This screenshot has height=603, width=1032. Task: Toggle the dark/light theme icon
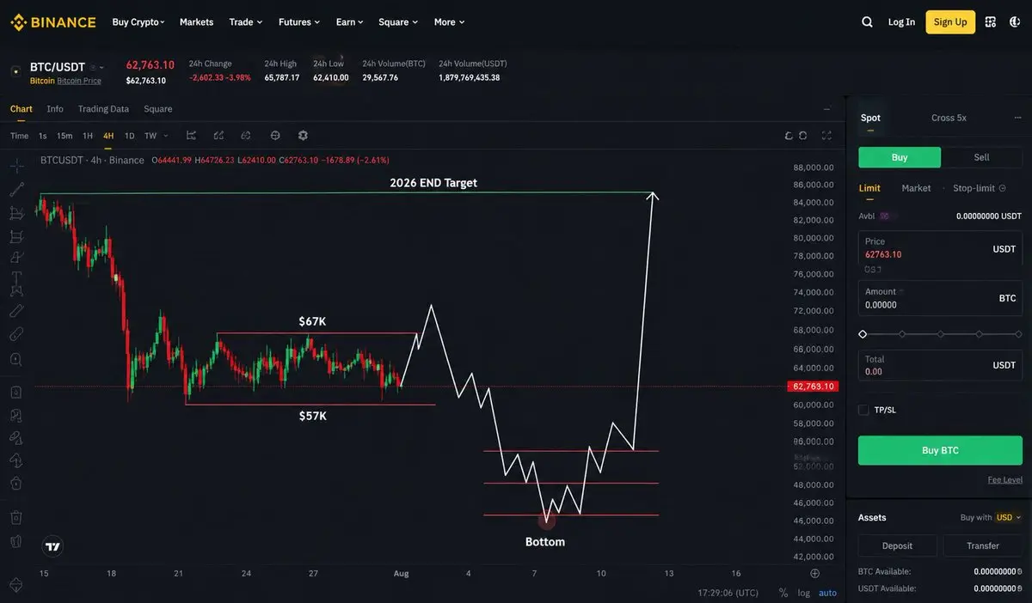point(1015,22)
